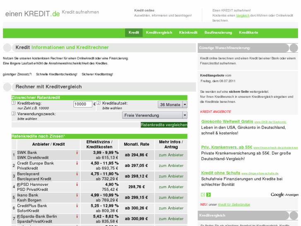
Task: Click SpardaPrivatKredit product name
Action: 34,221
